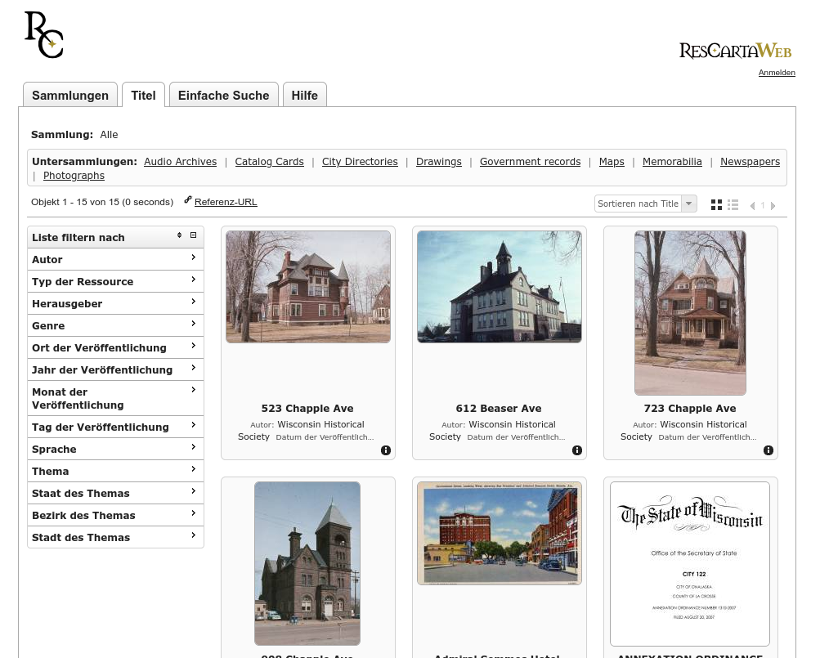Open Maps subcollection

612,162
